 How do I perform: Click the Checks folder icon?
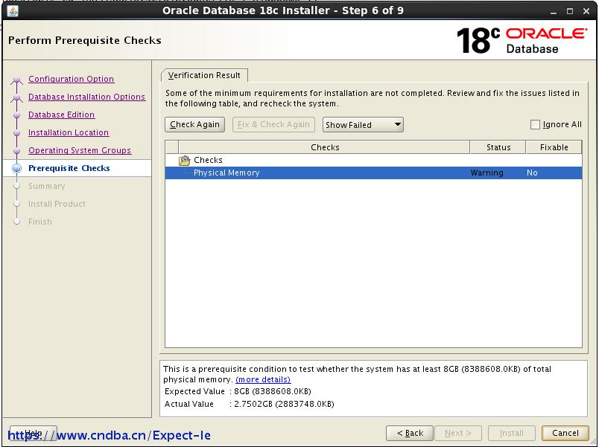(x=185, y=161)
